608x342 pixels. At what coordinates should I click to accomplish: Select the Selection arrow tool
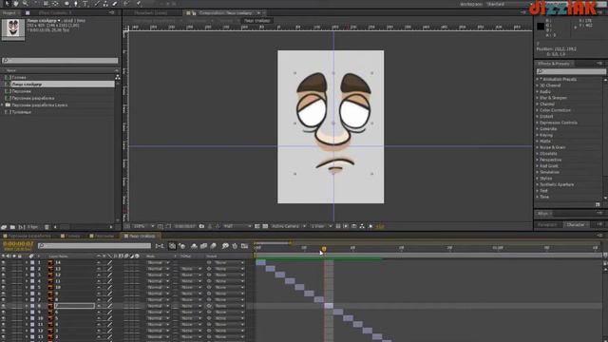click(x=7, y=4)
